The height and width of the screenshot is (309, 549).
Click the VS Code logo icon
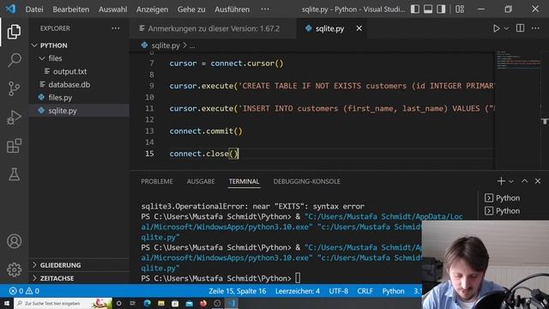coord(10,9)
